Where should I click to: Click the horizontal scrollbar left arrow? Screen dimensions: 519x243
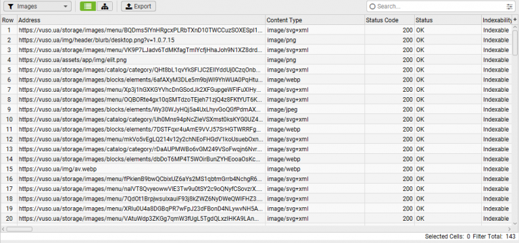click(x=3, y=229)
